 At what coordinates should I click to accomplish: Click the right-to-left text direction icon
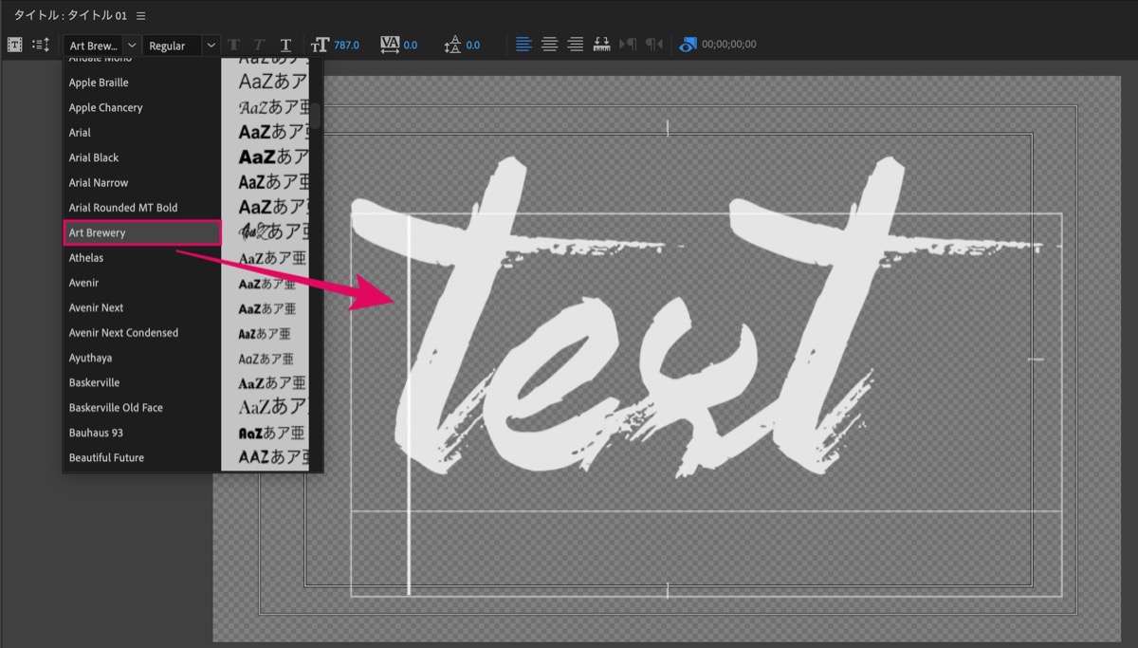[x=653, y=45]
